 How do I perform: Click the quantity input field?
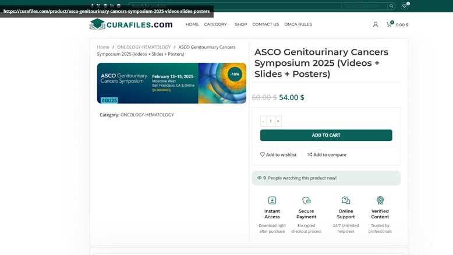coord(271,121)
